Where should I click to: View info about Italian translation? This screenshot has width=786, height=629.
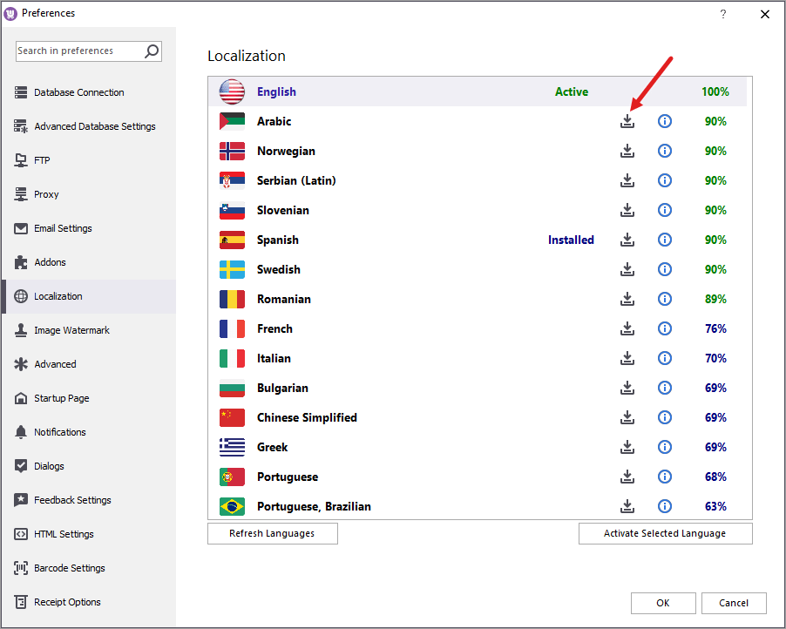click(x=665, y=359)
